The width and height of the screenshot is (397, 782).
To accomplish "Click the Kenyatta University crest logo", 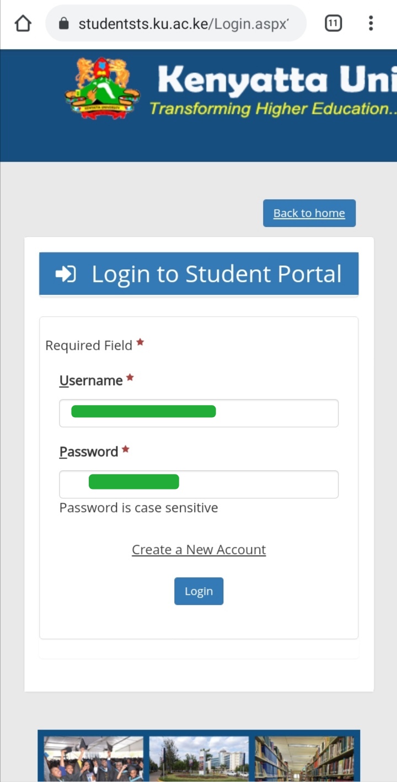I will tap(102, 88).
